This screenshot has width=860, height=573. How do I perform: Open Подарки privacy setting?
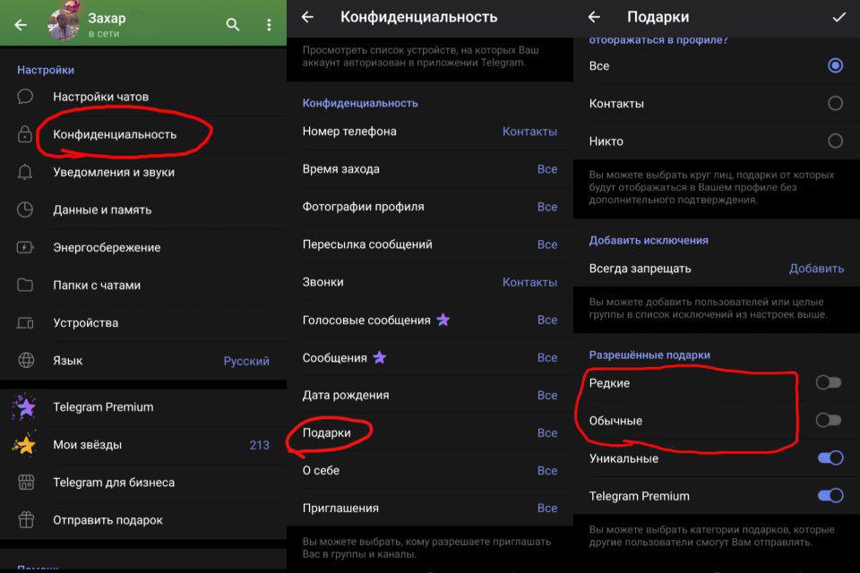(430, 432)
